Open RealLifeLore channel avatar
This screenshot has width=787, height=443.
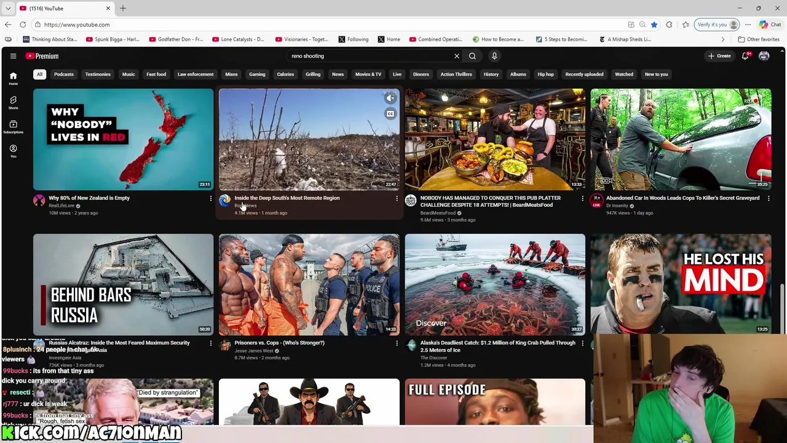tap(39, 201)
